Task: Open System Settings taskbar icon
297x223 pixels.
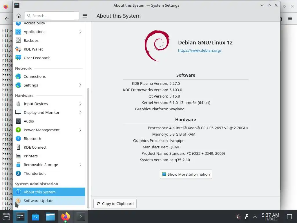Action: [20, 217]
